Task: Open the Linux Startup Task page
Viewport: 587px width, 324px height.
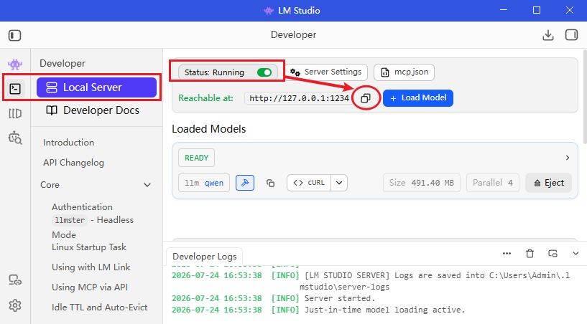Action: pyautogui.click(x=89, y=247)
